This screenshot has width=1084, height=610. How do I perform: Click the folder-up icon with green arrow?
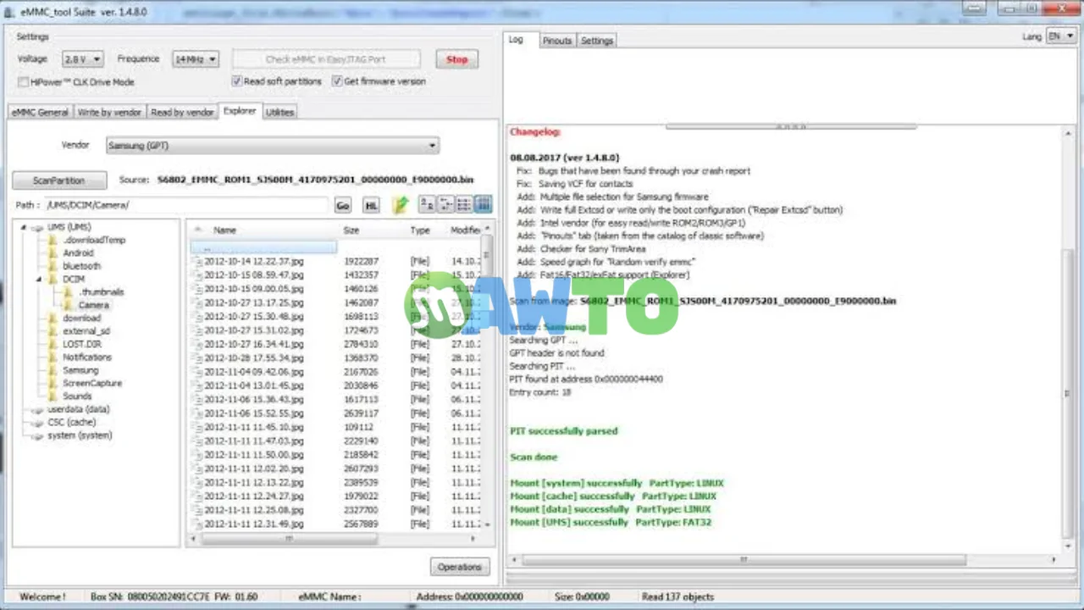(401, 205)
